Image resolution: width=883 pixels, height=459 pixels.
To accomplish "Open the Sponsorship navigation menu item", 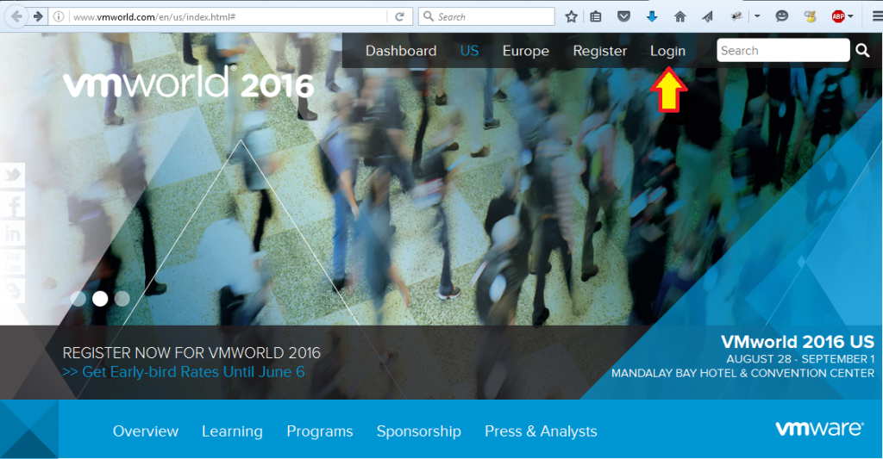I will point(418,431).
